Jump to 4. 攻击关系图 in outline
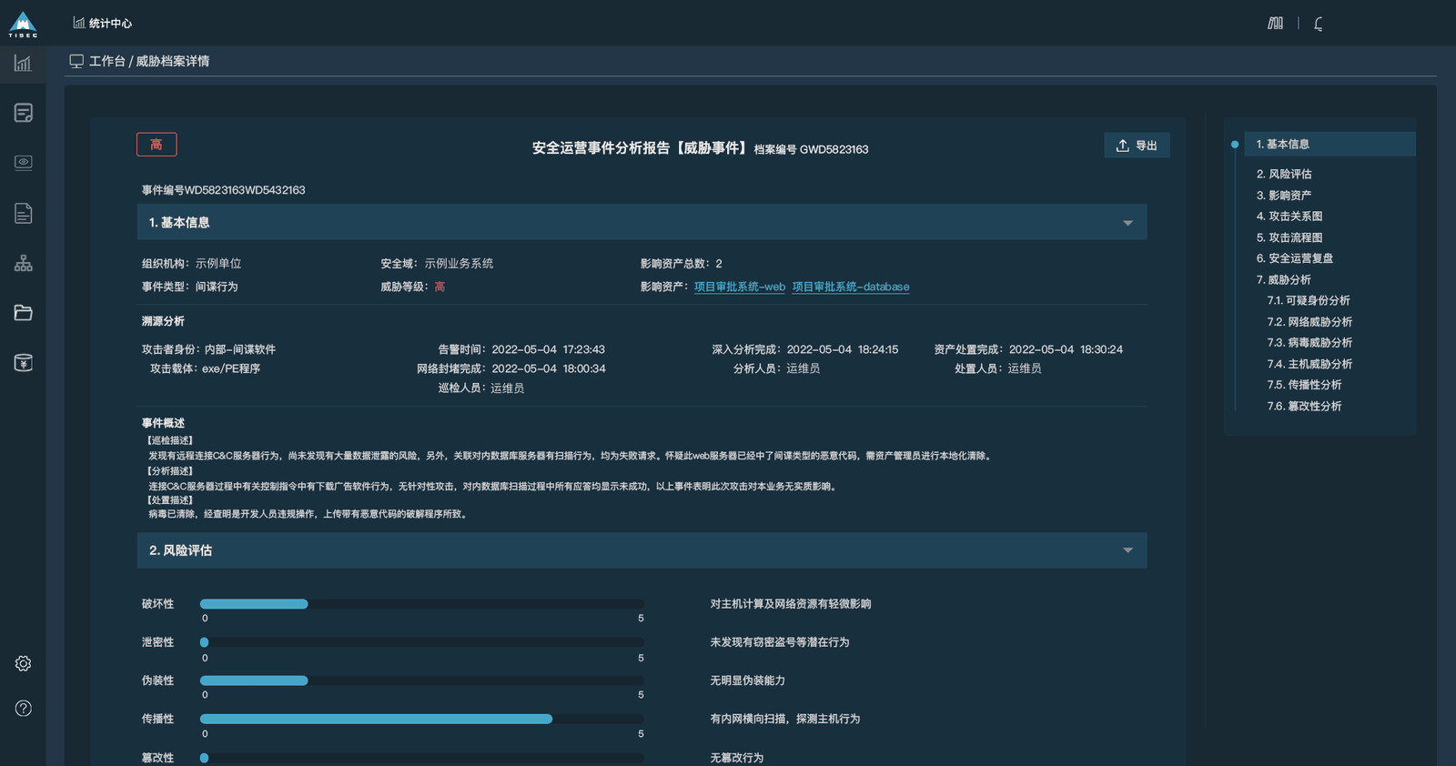 tap(1289, 217)
